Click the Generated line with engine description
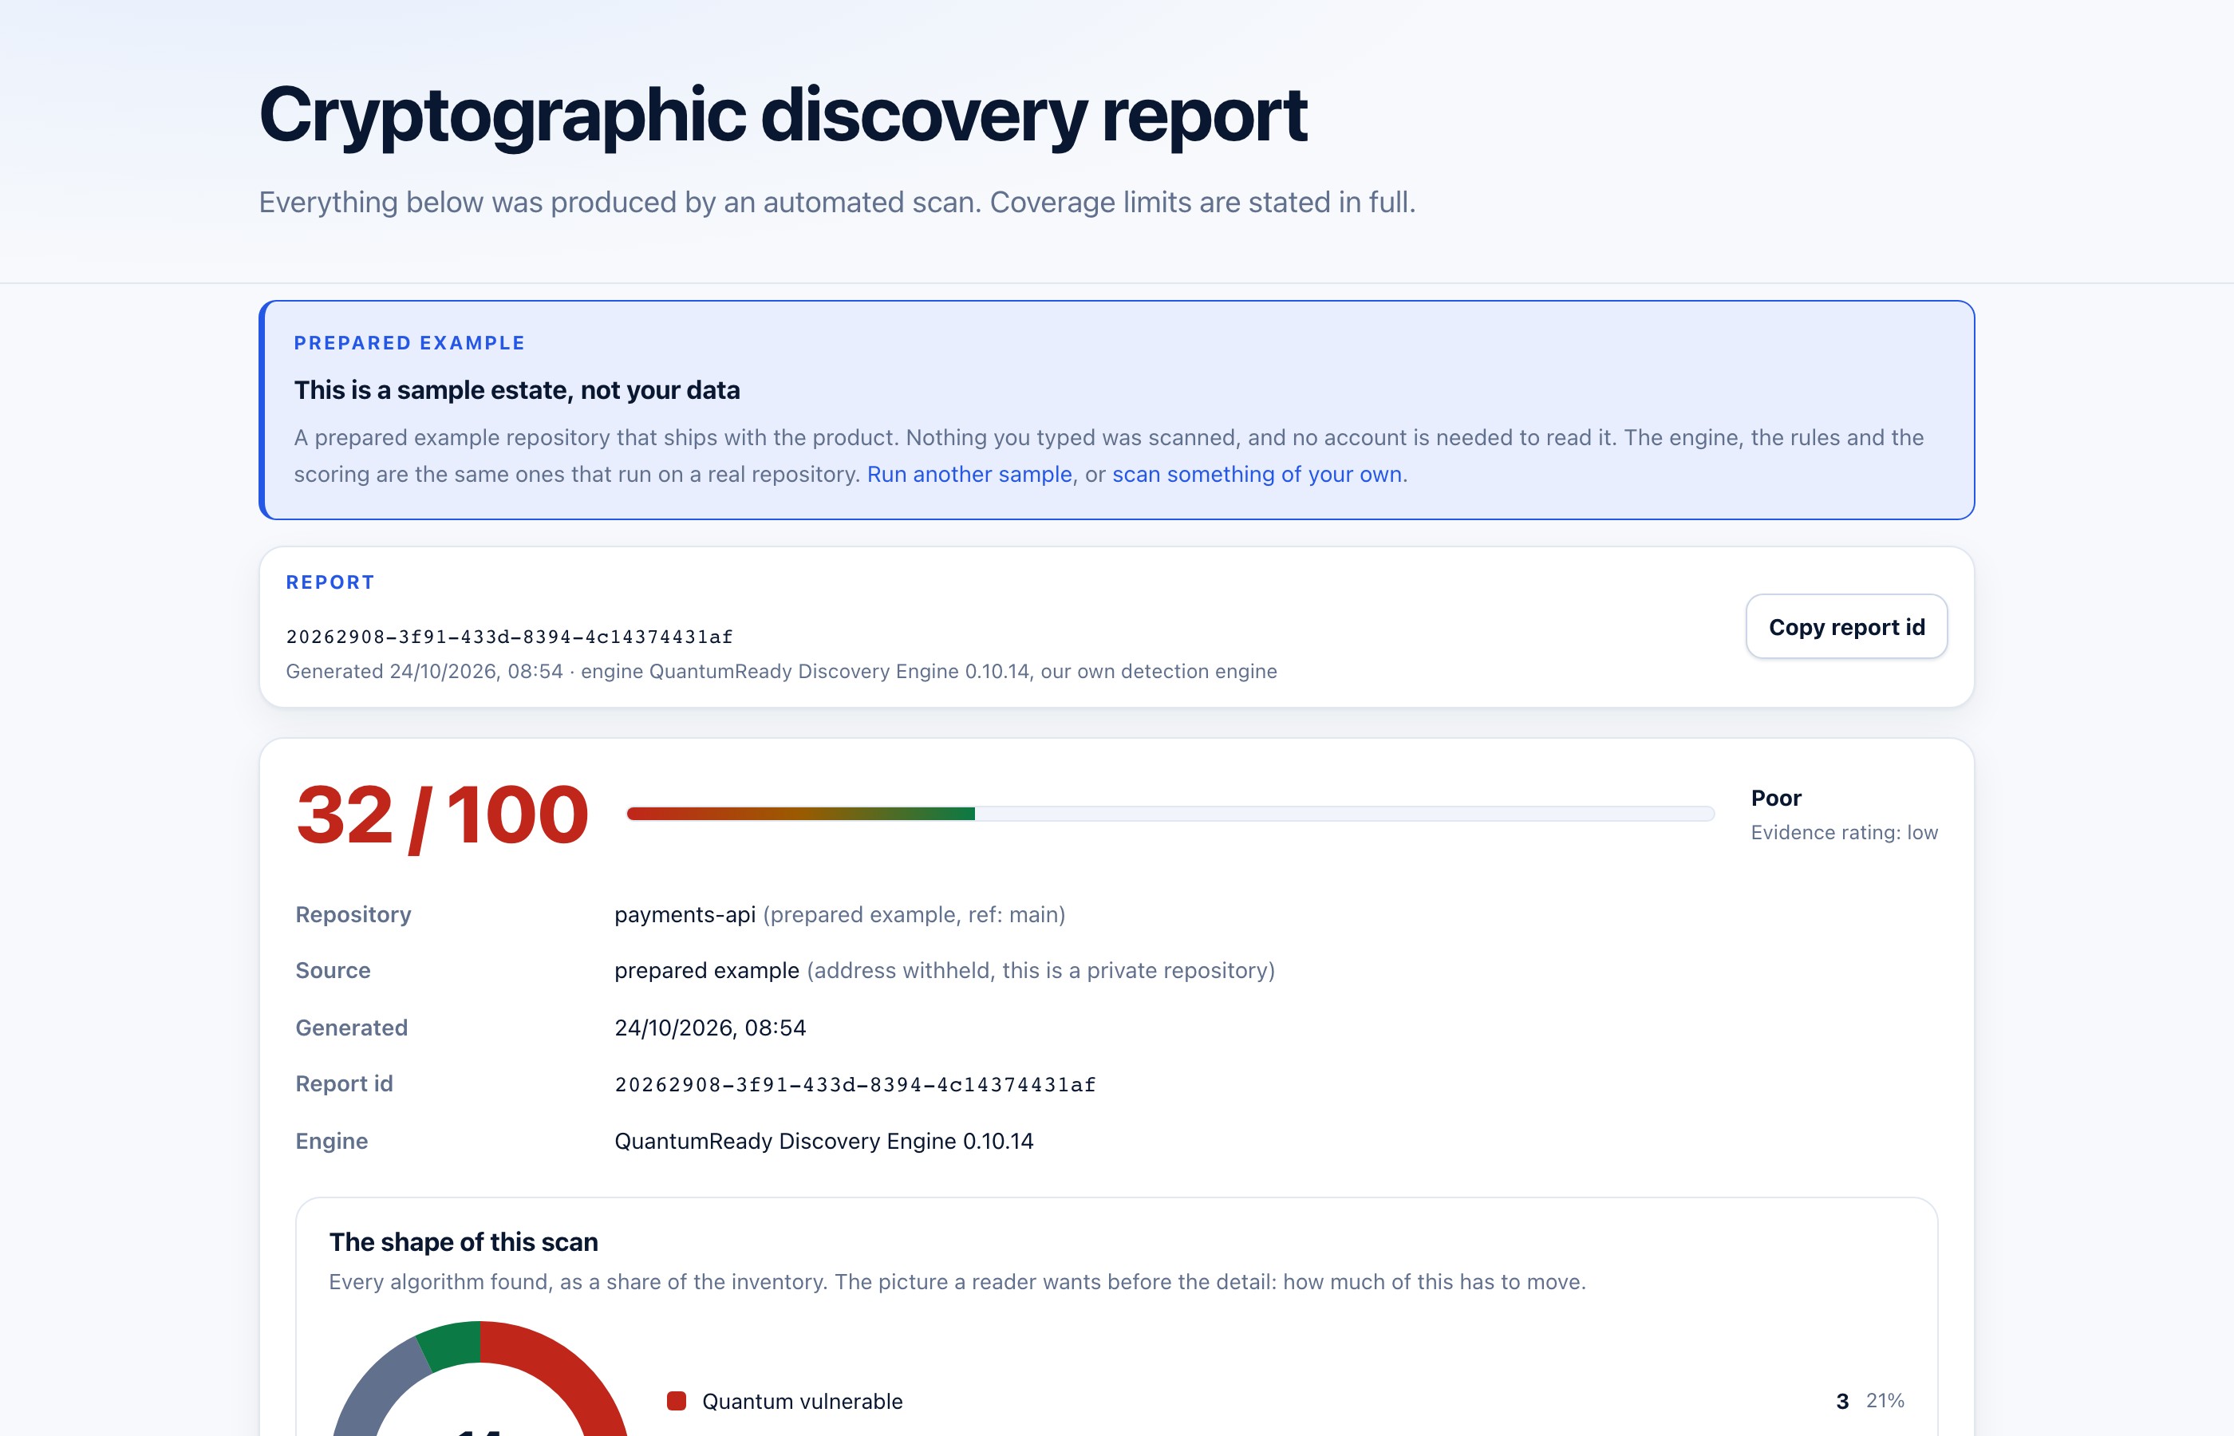 tap(781, 672)
